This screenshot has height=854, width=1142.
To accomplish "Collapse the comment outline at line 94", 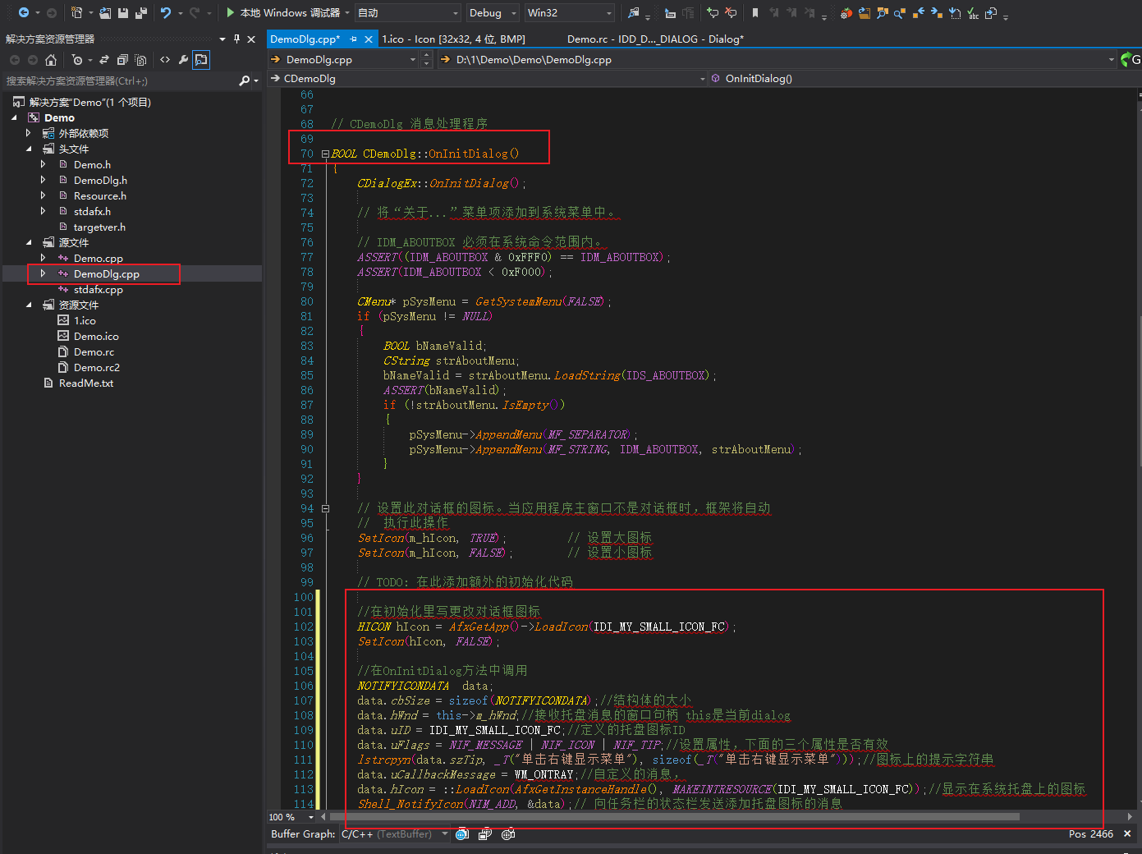I will tap(325, 508).
